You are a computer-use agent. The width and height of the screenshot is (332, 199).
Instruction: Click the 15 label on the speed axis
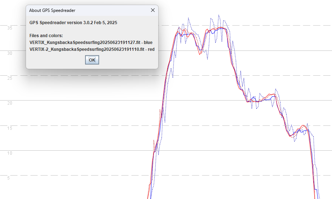tap(10, 128)
